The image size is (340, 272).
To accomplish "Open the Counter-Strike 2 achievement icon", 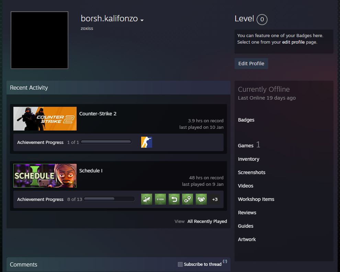I will tap(147, 142).
